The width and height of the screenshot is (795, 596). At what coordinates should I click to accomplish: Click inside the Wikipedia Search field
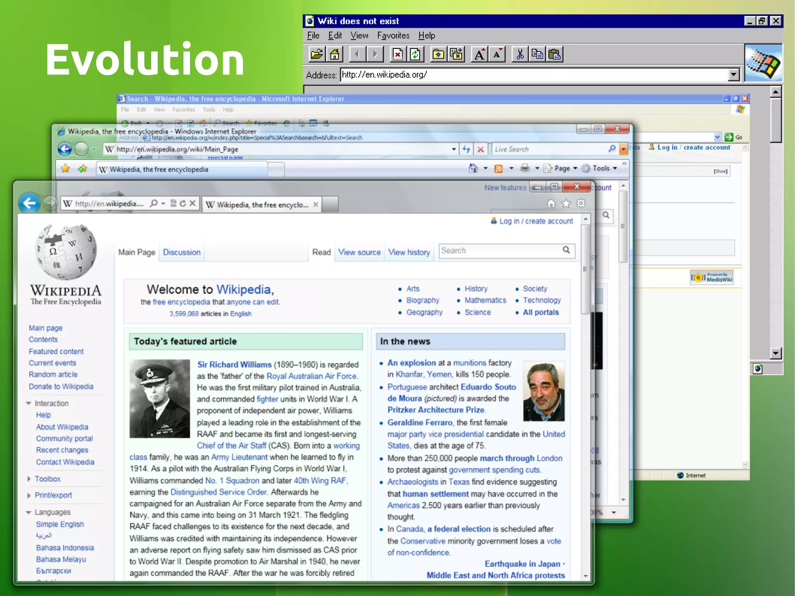tap(499, 251)
